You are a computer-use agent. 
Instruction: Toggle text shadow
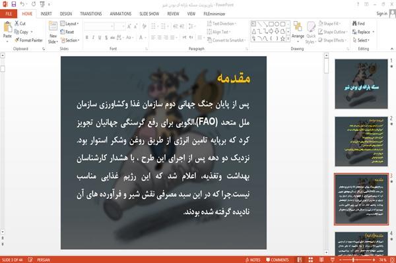(106, 38)
